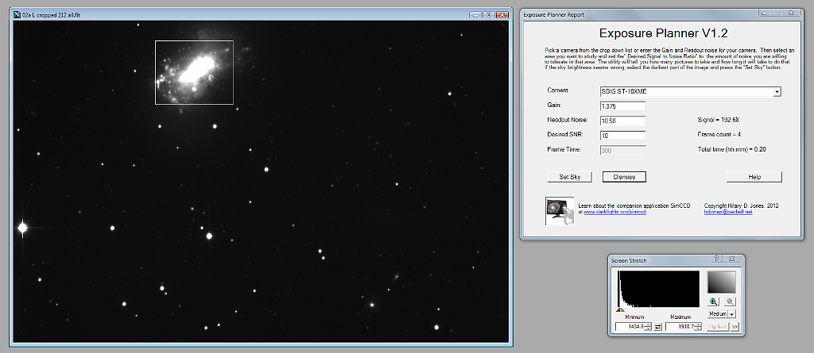This screenshot has height=353, width=814.
Task: Open the Camera dropdown list
Action: 777,92
